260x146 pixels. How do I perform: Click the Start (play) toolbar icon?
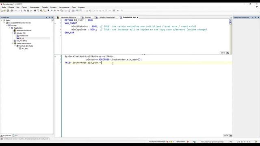point(84,11)
